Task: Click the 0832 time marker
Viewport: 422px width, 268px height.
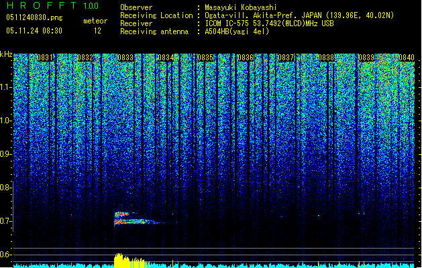Action: click(85, 58)
